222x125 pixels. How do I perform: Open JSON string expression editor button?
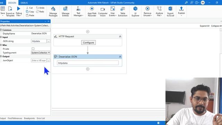(49, 41)
